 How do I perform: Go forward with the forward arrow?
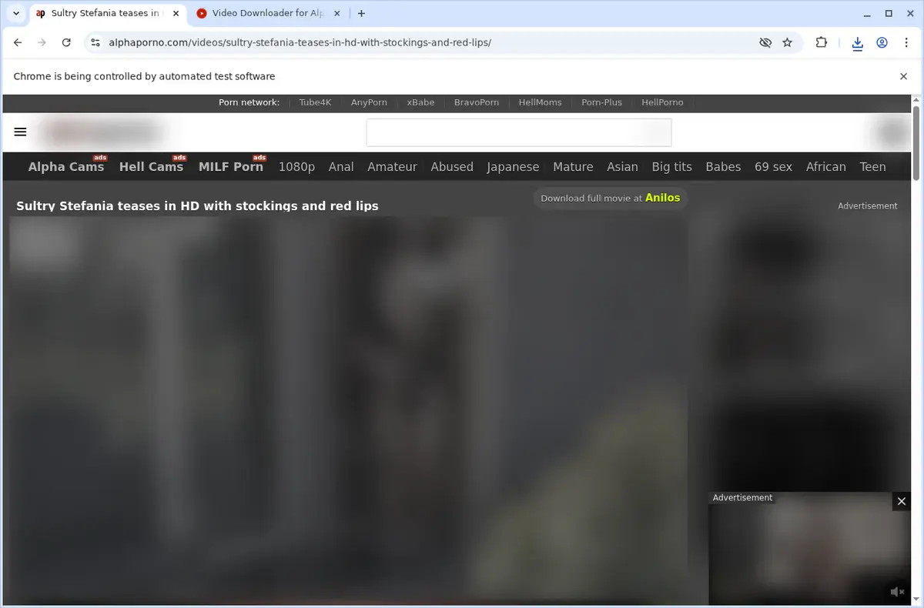point(42,43)
